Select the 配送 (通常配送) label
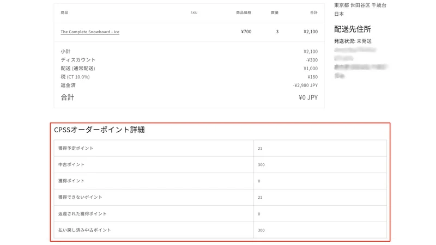436x245 pixels. coord(78,69)
